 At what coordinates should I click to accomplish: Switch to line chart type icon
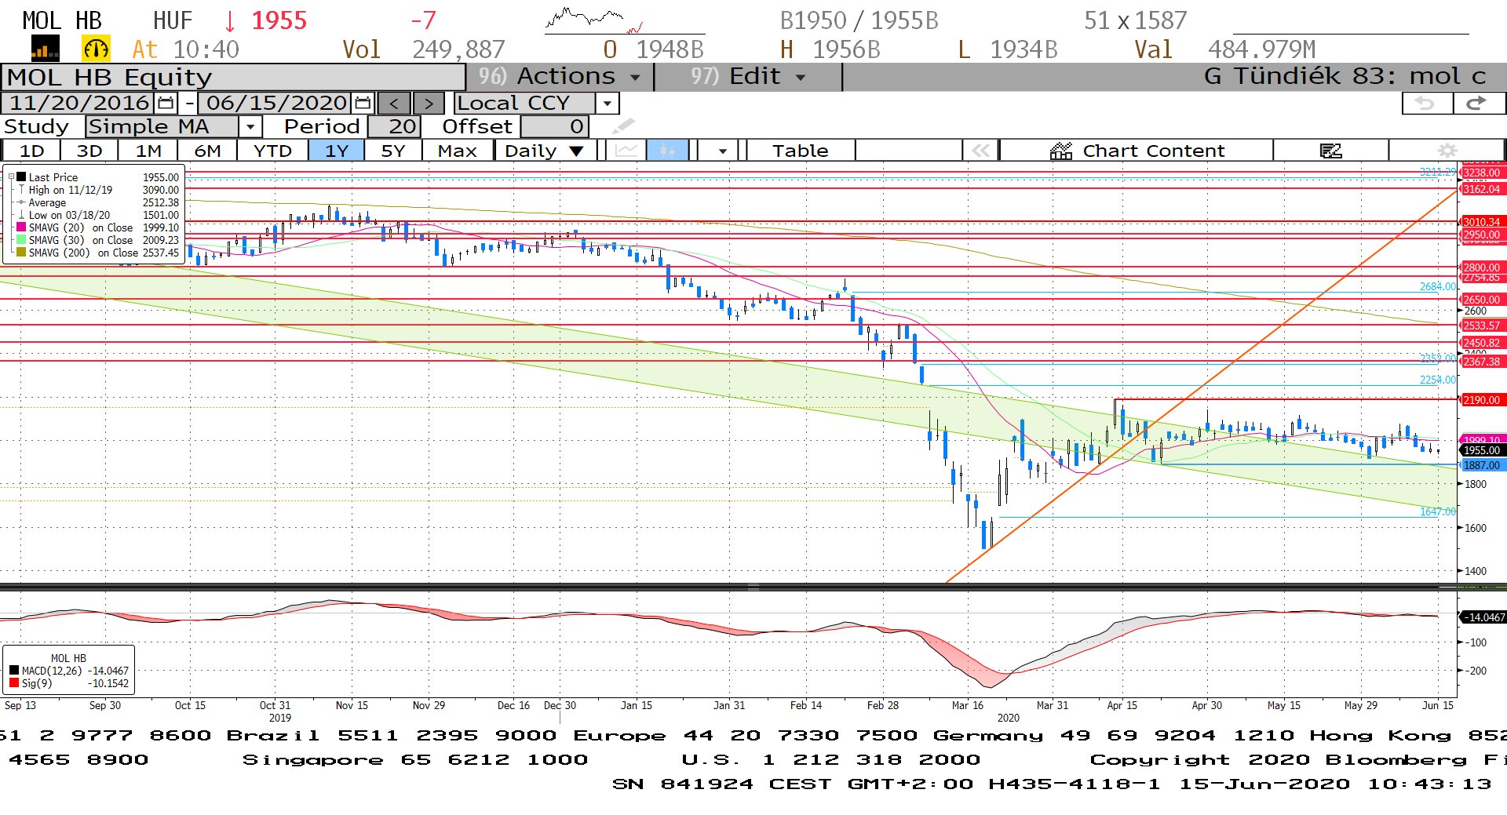tap(626, 151)
